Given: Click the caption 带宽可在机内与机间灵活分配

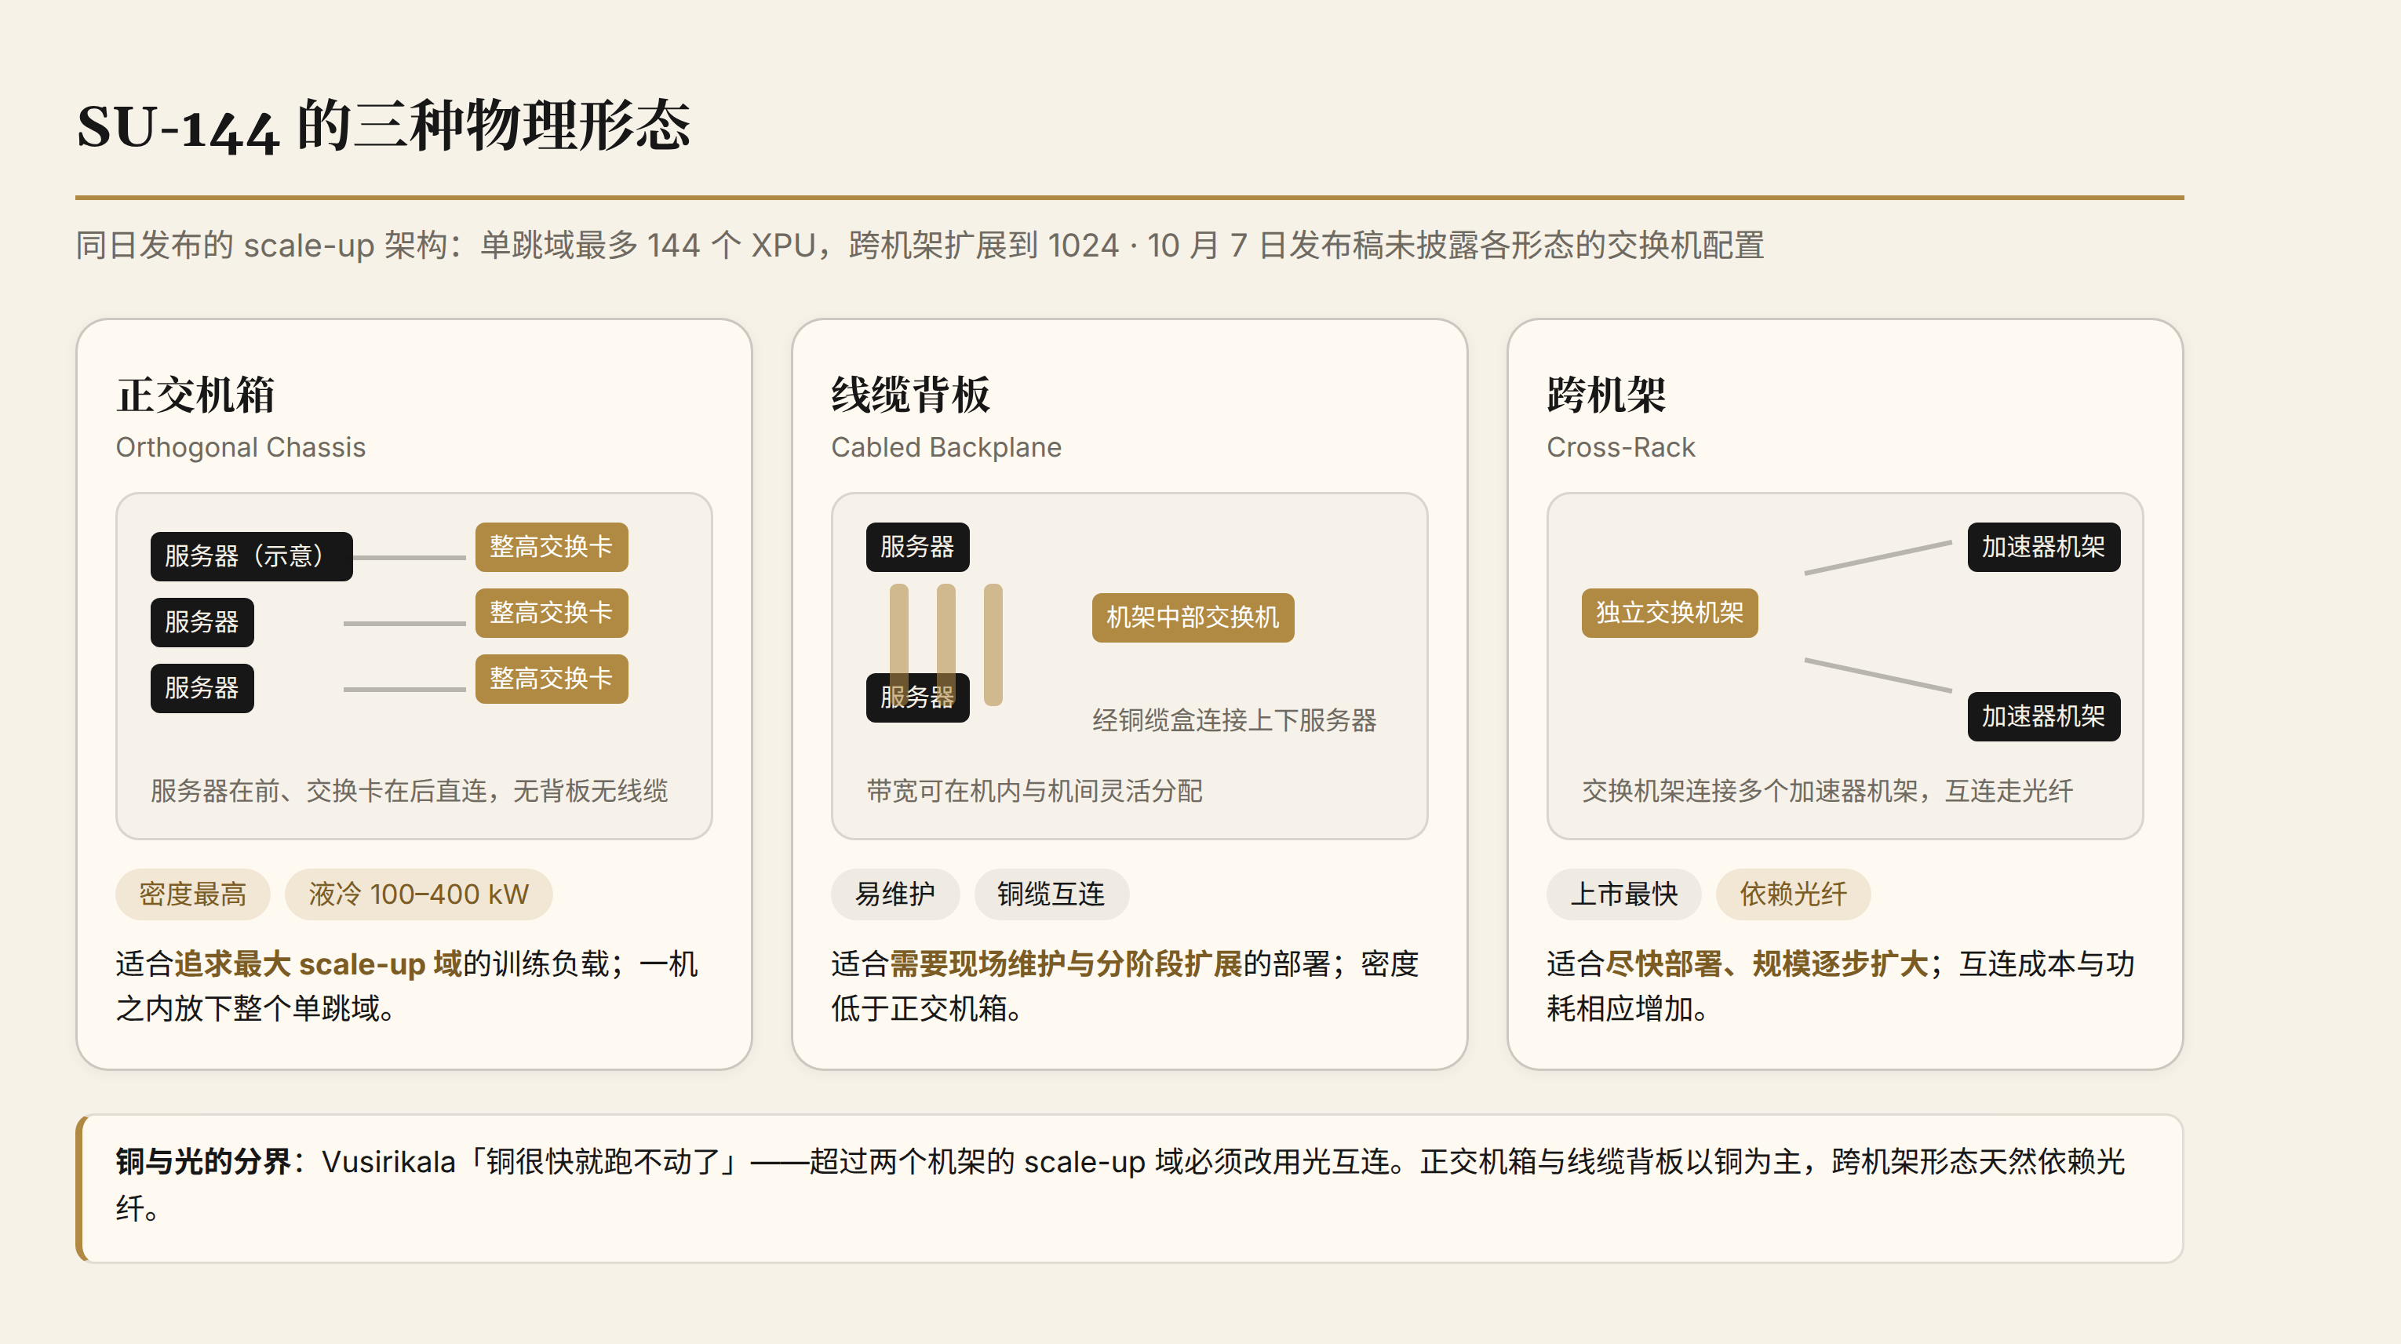Looking at the screenshot, I should [1035, 792].
